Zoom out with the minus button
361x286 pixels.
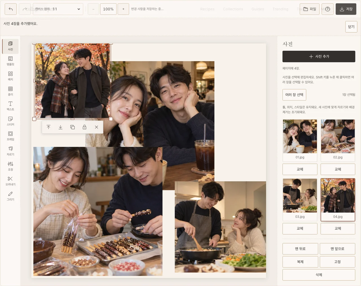(93, 9)
